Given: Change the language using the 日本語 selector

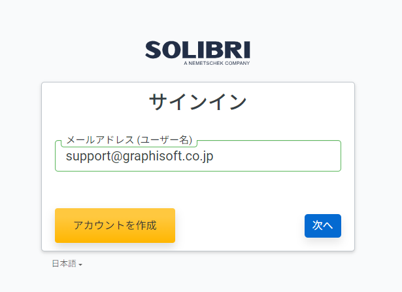Looking at the screenshot, I should pos(67,263).
